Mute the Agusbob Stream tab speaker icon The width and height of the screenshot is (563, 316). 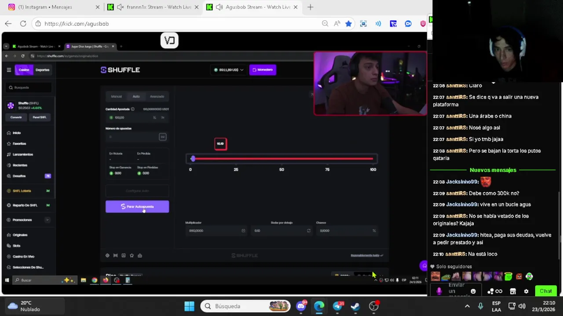(x=219, y=7)
